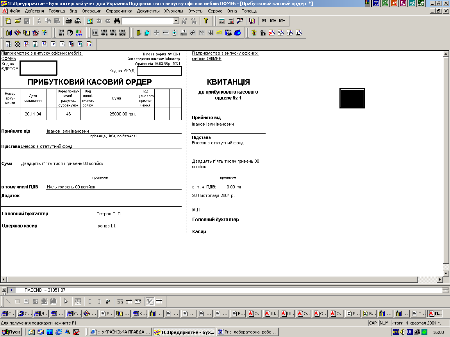Switch to УКРАЇНСЬКА ПРАВДА taskbar window

[x=120, y=332]
